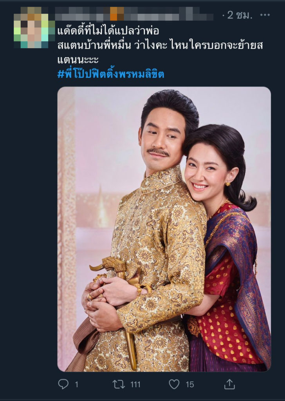Open the attached couple photo

tap(164, 229)
